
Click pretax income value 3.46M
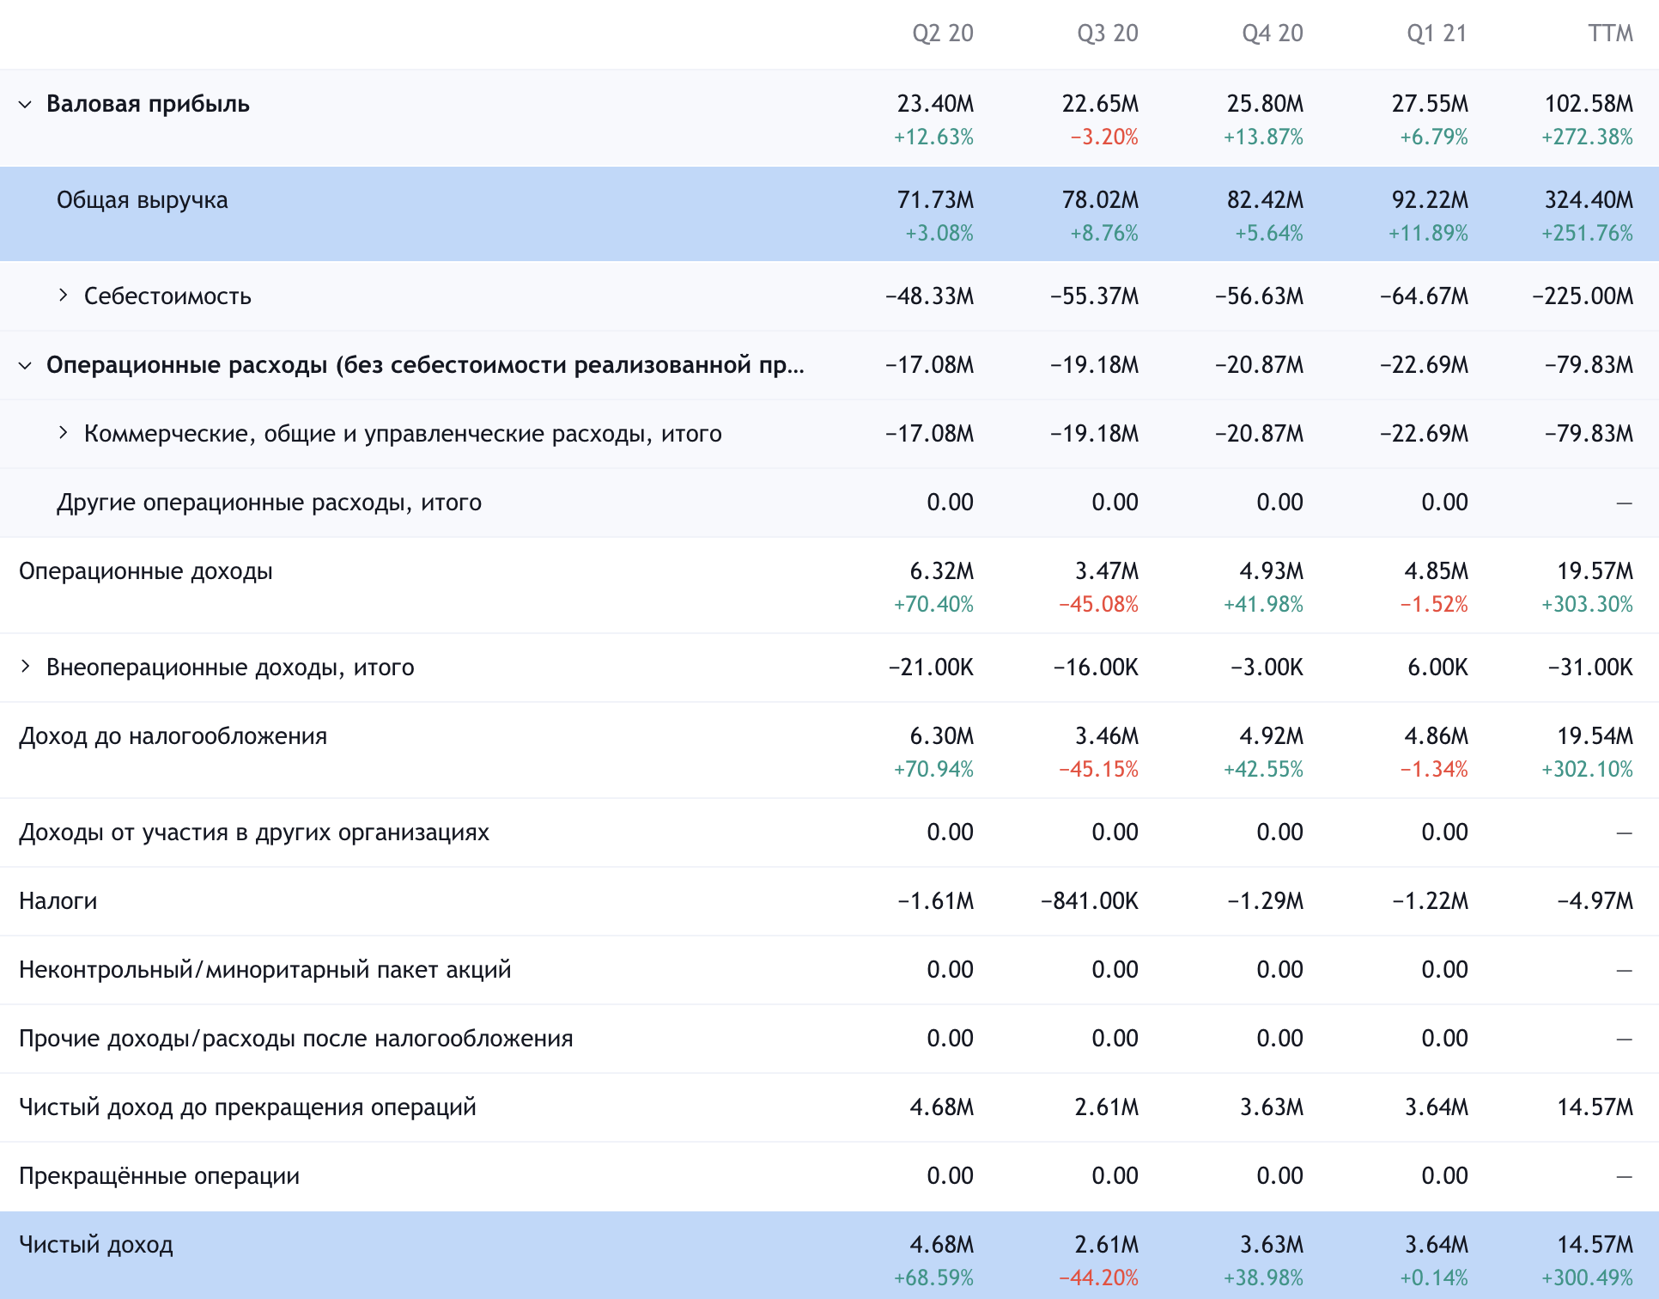tap(1107, 736)
